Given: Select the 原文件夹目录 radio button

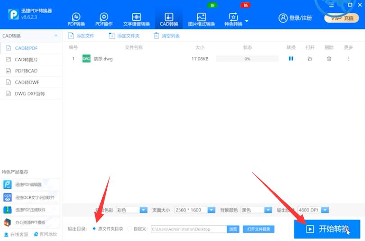Looking at the screenshot, I should coord(94,229).
